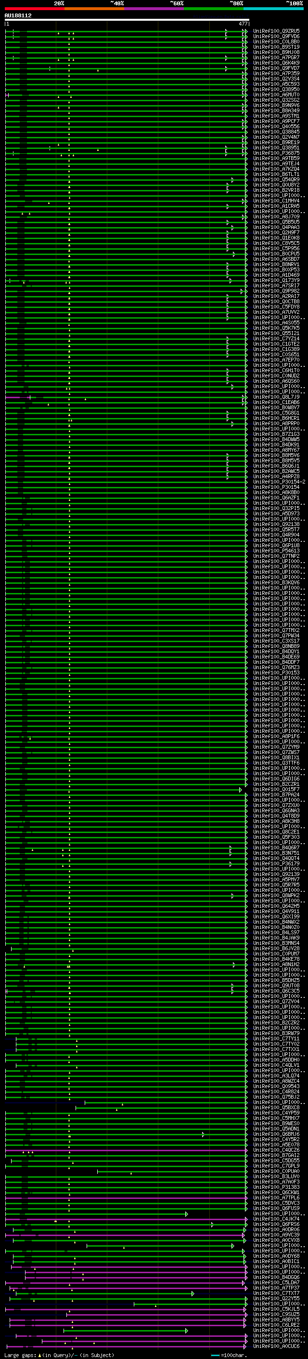Screen dimensions: 308x1359
Task: Click the Large gaps legend text
Action: tap(59, 1355)
